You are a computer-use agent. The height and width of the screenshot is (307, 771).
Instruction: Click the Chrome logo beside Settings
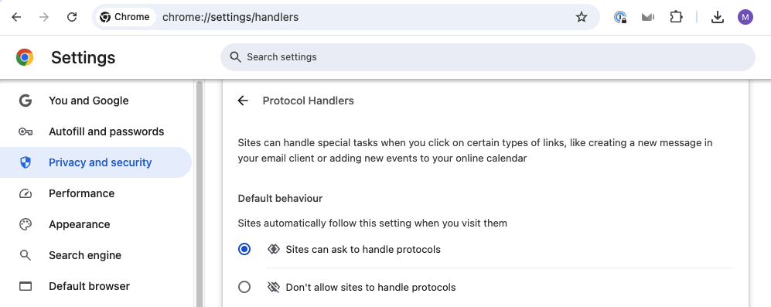click(25, 57)
